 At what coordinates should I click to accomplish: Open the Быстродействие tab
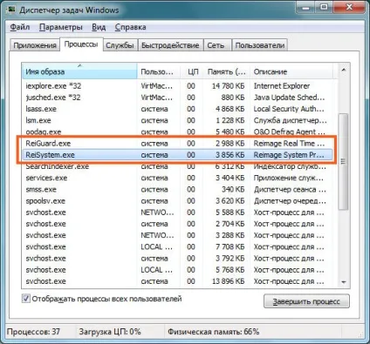(x=170, y=45)
